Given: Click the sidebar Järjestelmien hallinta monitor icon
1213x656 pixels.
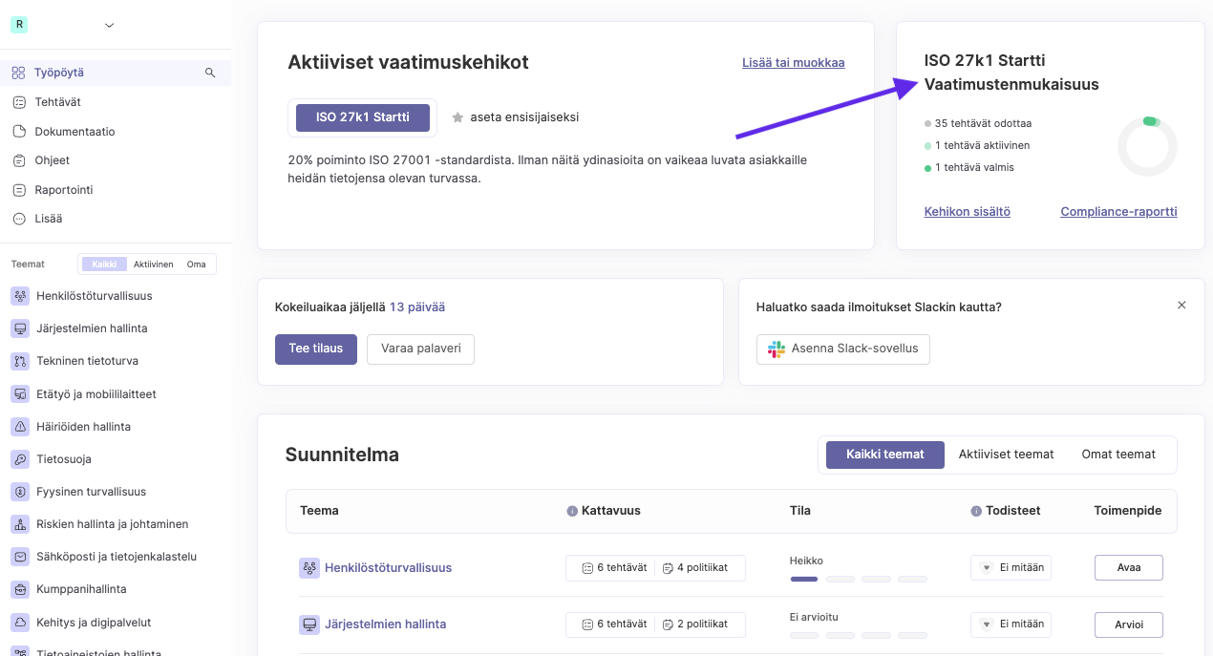Looking at the screenshot, I should tap(20, 328).
